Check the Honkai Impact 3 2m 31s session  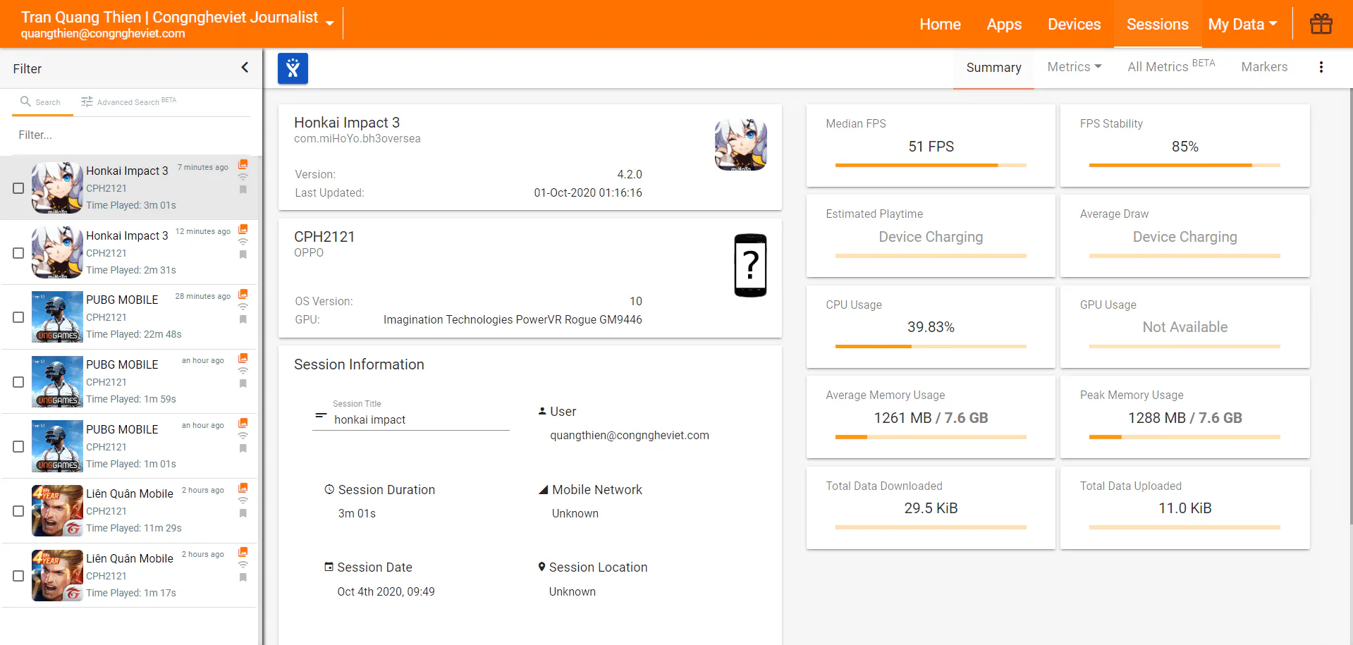[18, 253]
